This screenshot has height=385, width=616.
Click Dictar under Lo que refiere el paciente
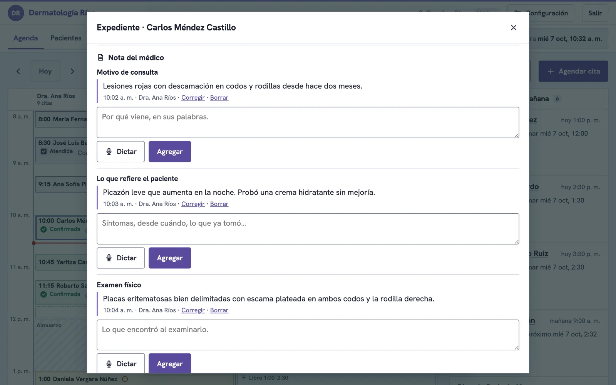(121, 258)
